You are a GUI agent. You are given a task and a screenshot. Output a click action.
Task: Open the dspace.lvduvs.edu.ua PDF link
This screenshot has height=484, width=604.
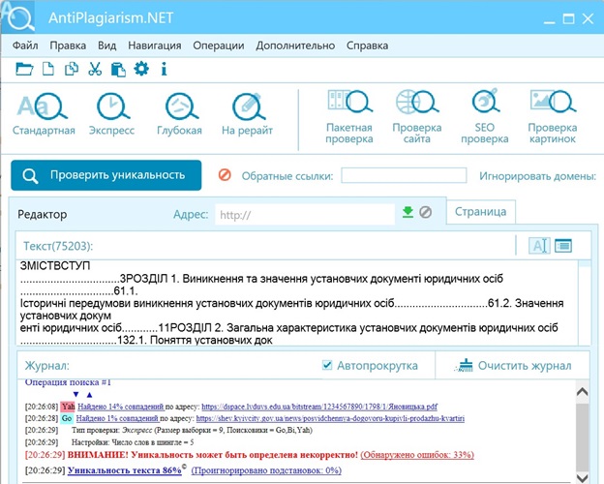click(x=319, y=407)
